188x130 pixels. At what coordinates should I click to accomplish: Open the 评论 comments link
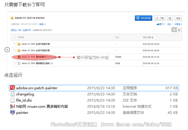coord(169,24)
